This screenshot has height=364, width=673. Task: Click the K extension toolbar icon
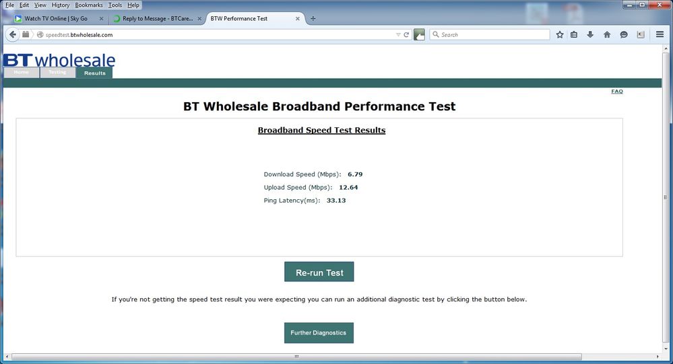tap(641, 35)
